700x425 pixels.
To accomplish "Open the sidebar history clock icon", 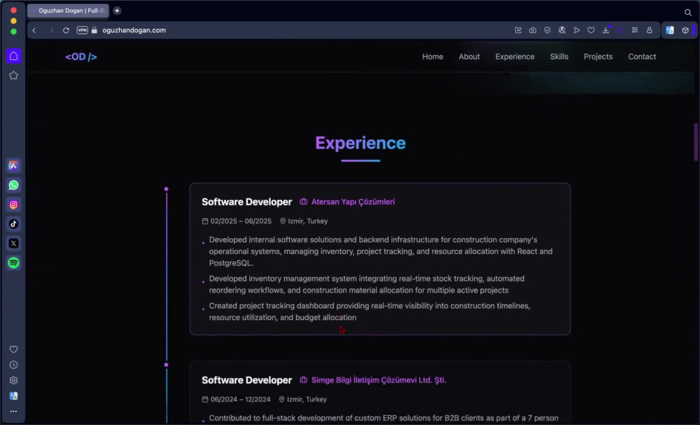I will pos(14,365).
